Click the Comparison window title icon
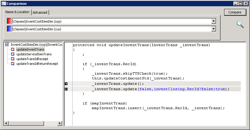Image resolution: width=250 pixels, height=130 pixels. point(4,4)
